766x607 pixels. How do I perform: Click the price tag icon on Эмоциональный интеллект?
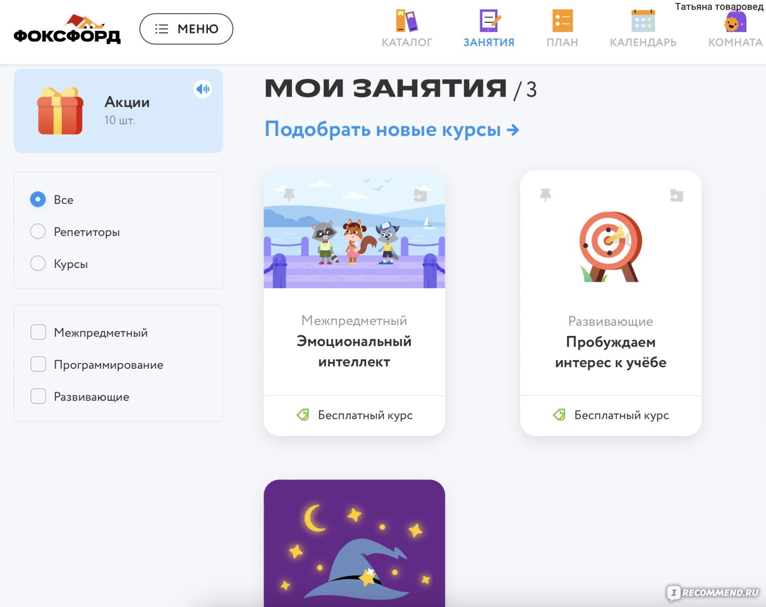click(x=303, y=415)
